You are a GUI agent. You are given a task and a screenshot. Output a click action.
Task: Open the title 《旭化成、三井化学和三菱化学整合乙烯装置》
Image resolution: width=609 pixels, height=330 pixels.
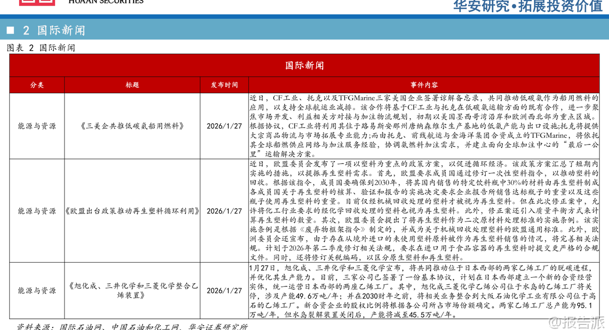[132, 290]
